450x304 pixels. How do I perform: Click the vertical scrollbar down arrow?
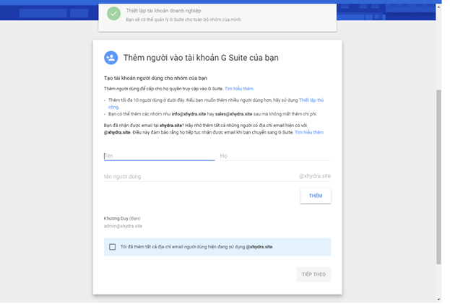[439, 296]
